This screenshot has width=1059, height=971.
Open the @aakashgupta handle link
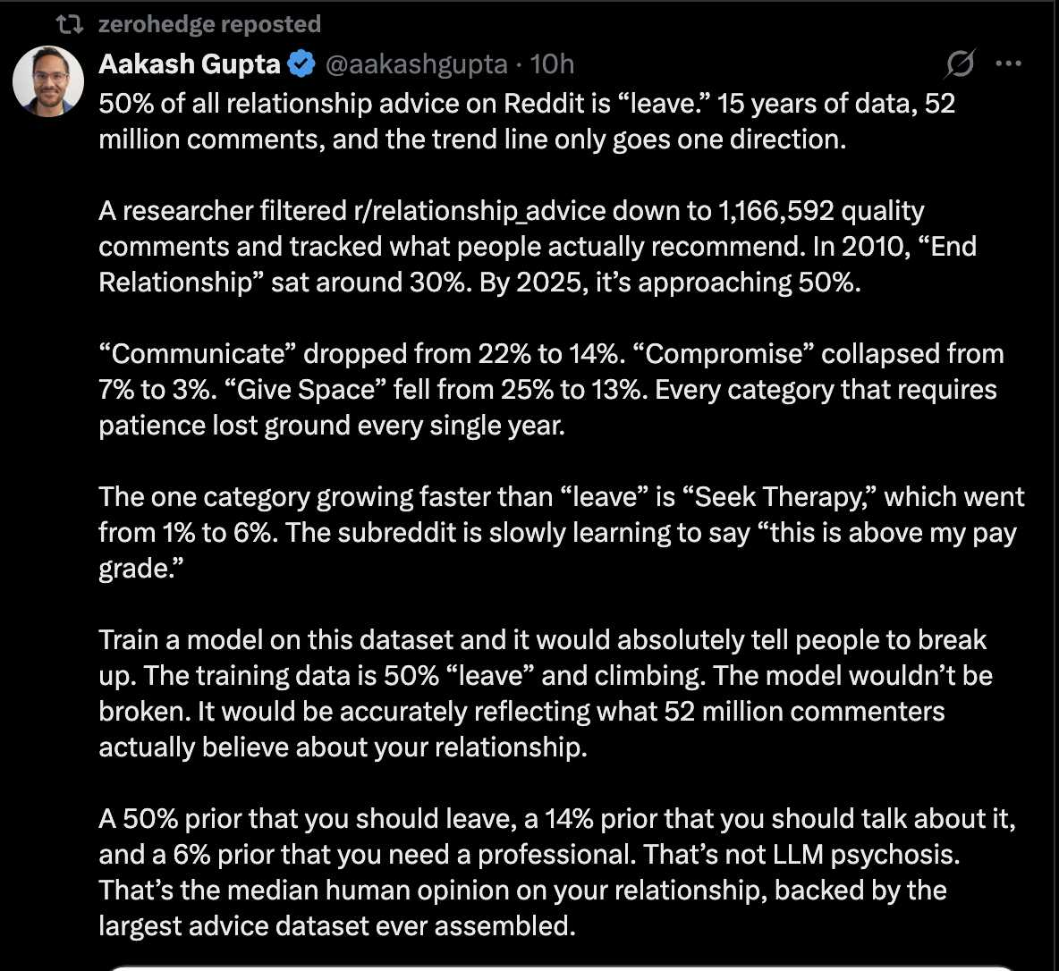pyautogui.click(x=416, y=64)
